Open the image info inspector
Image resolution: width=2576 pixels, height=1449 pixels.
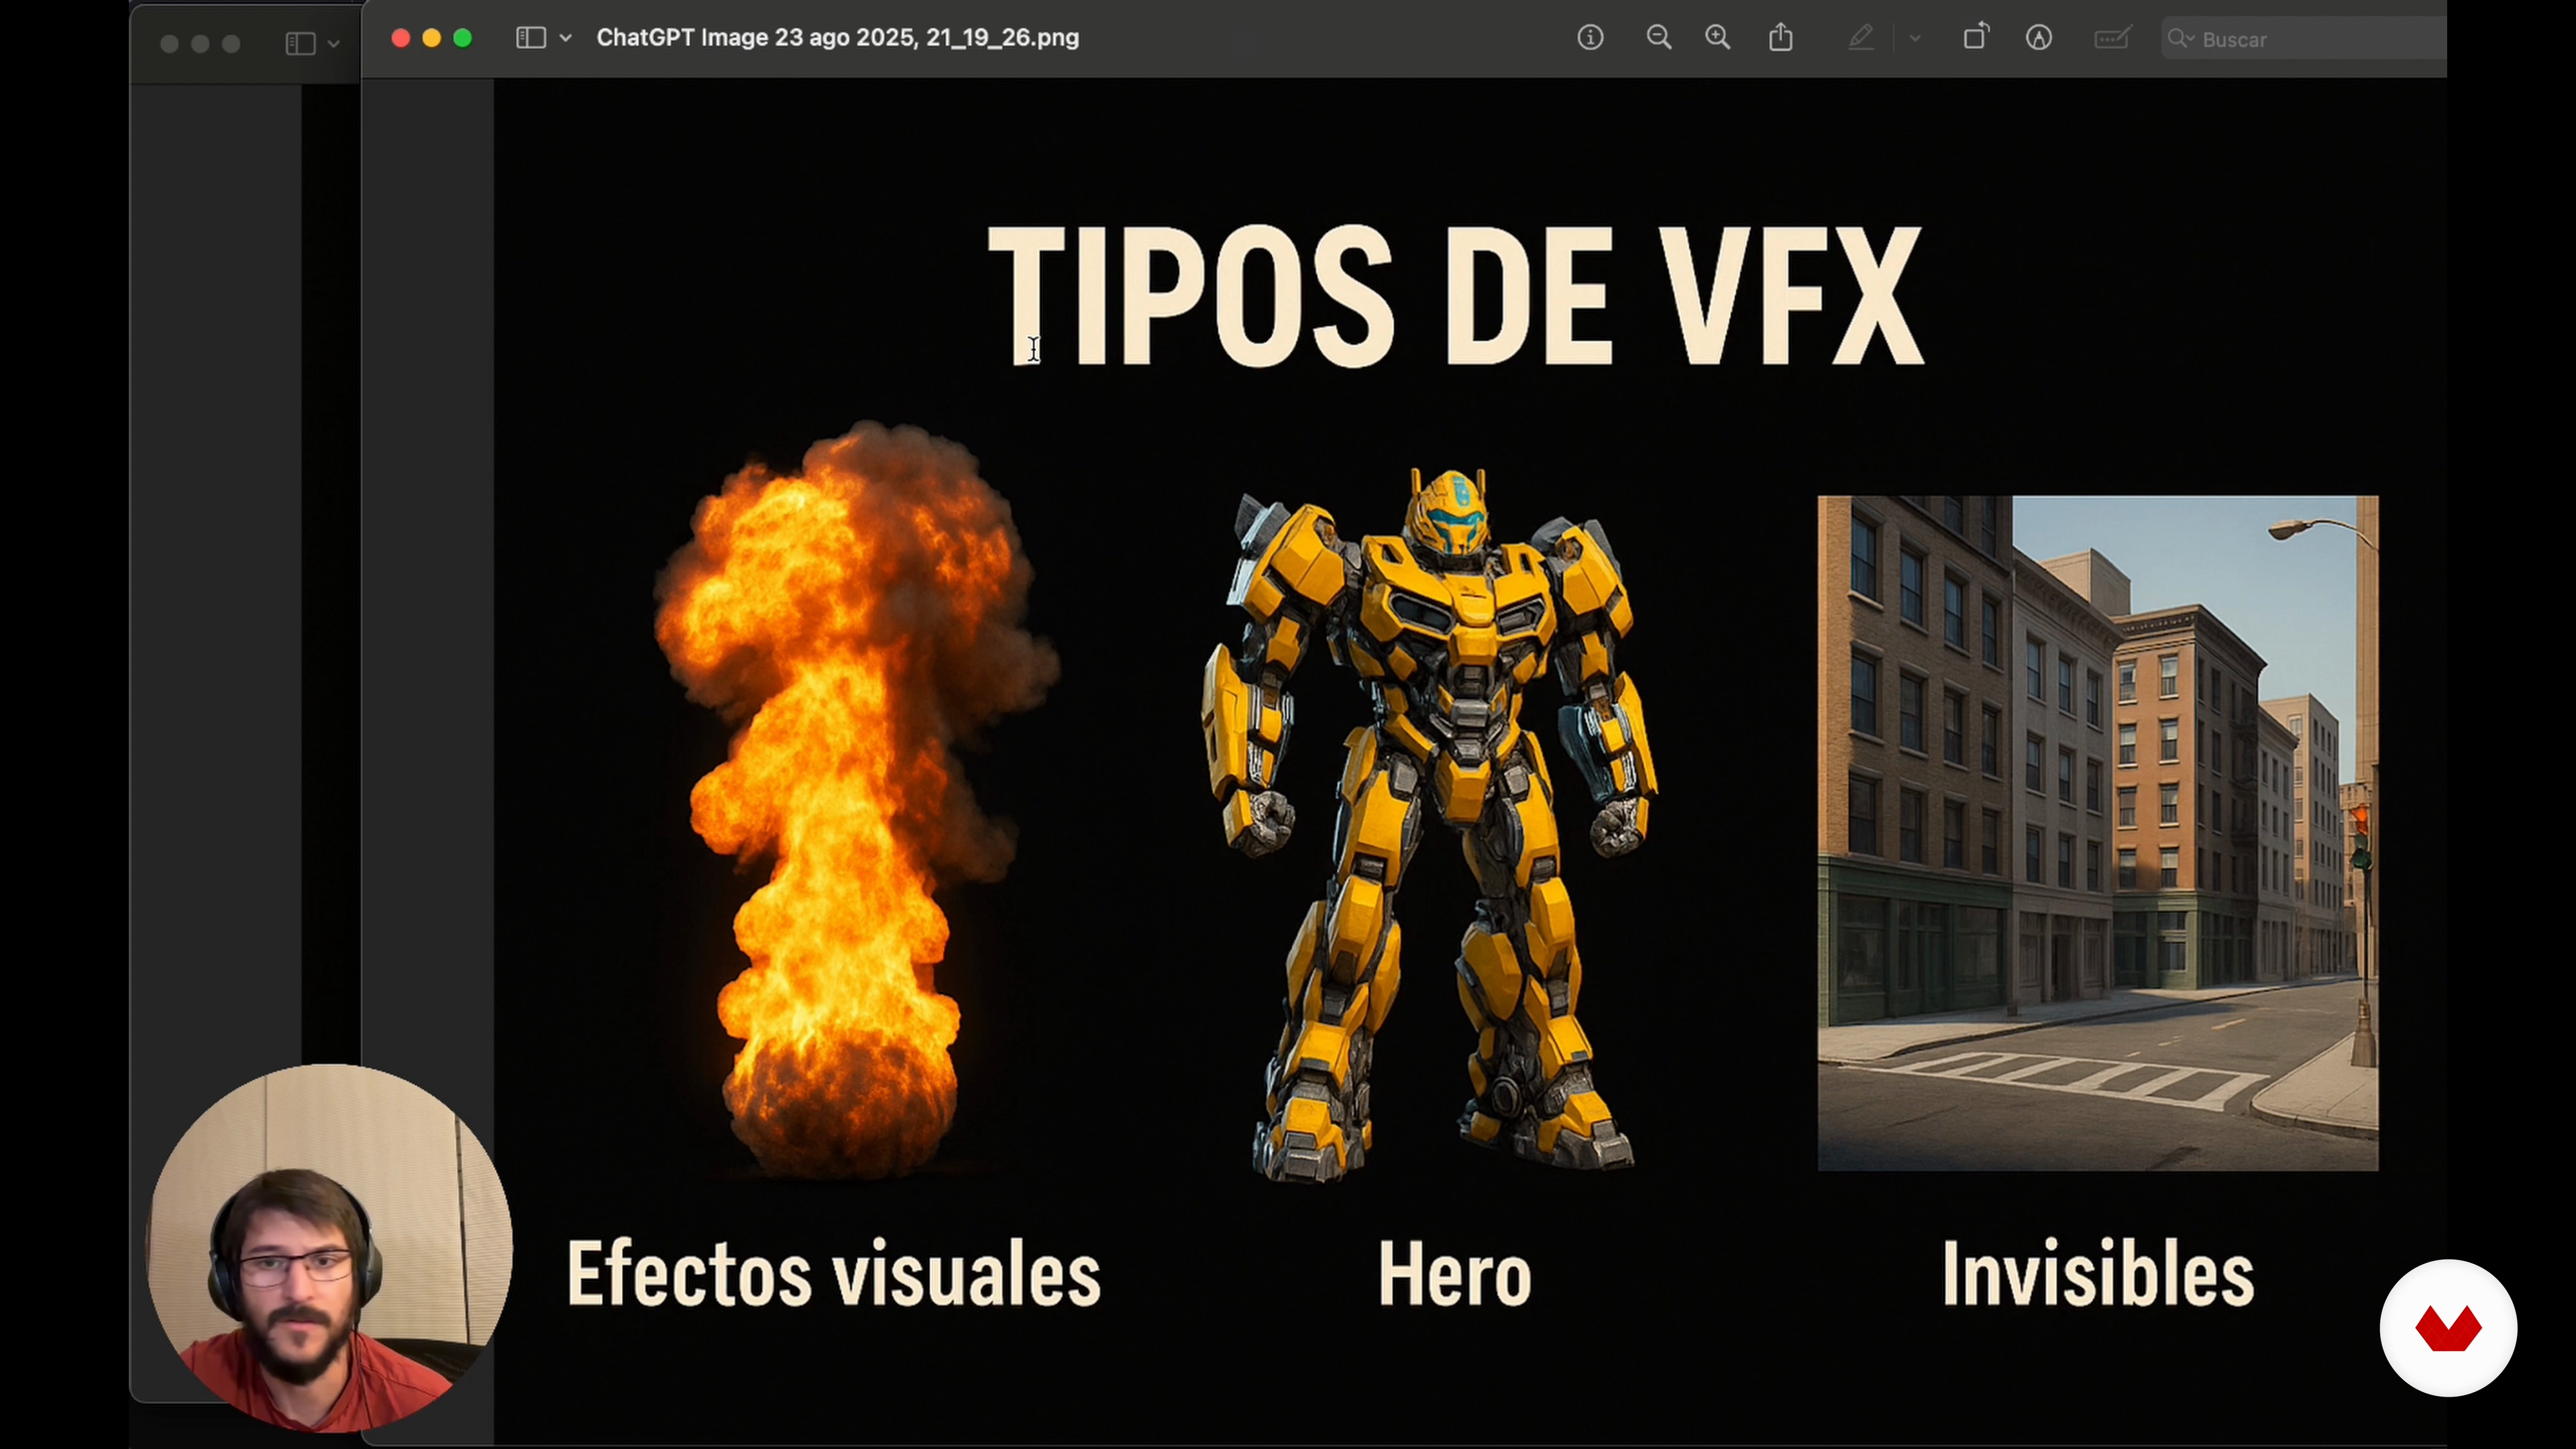1590,38
